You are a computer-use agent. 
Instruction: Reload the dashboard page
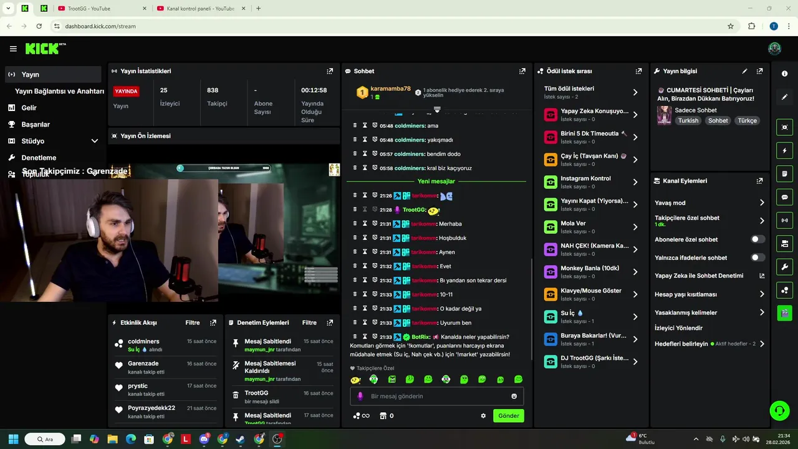[x=39, y=26]
